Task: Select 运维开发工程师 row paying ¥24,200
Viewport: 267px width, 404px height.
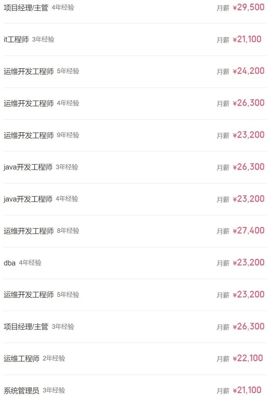Action: point(29,71)
